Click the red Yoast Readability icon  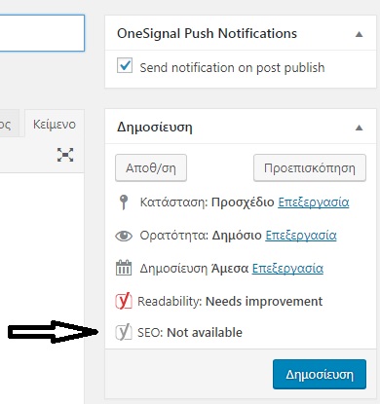[124, 301]
